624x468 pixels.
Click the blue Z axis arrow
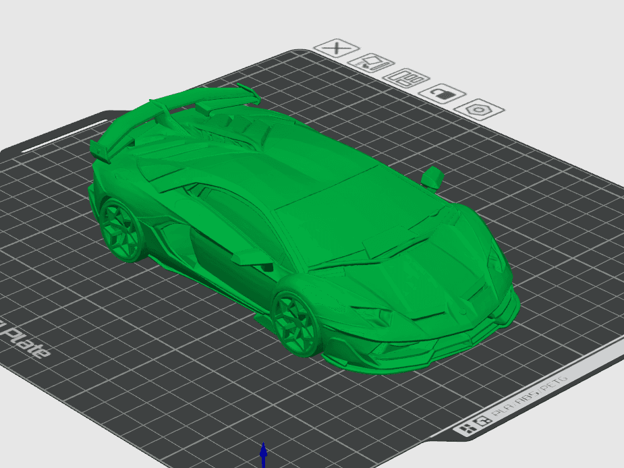coord(264,455)
